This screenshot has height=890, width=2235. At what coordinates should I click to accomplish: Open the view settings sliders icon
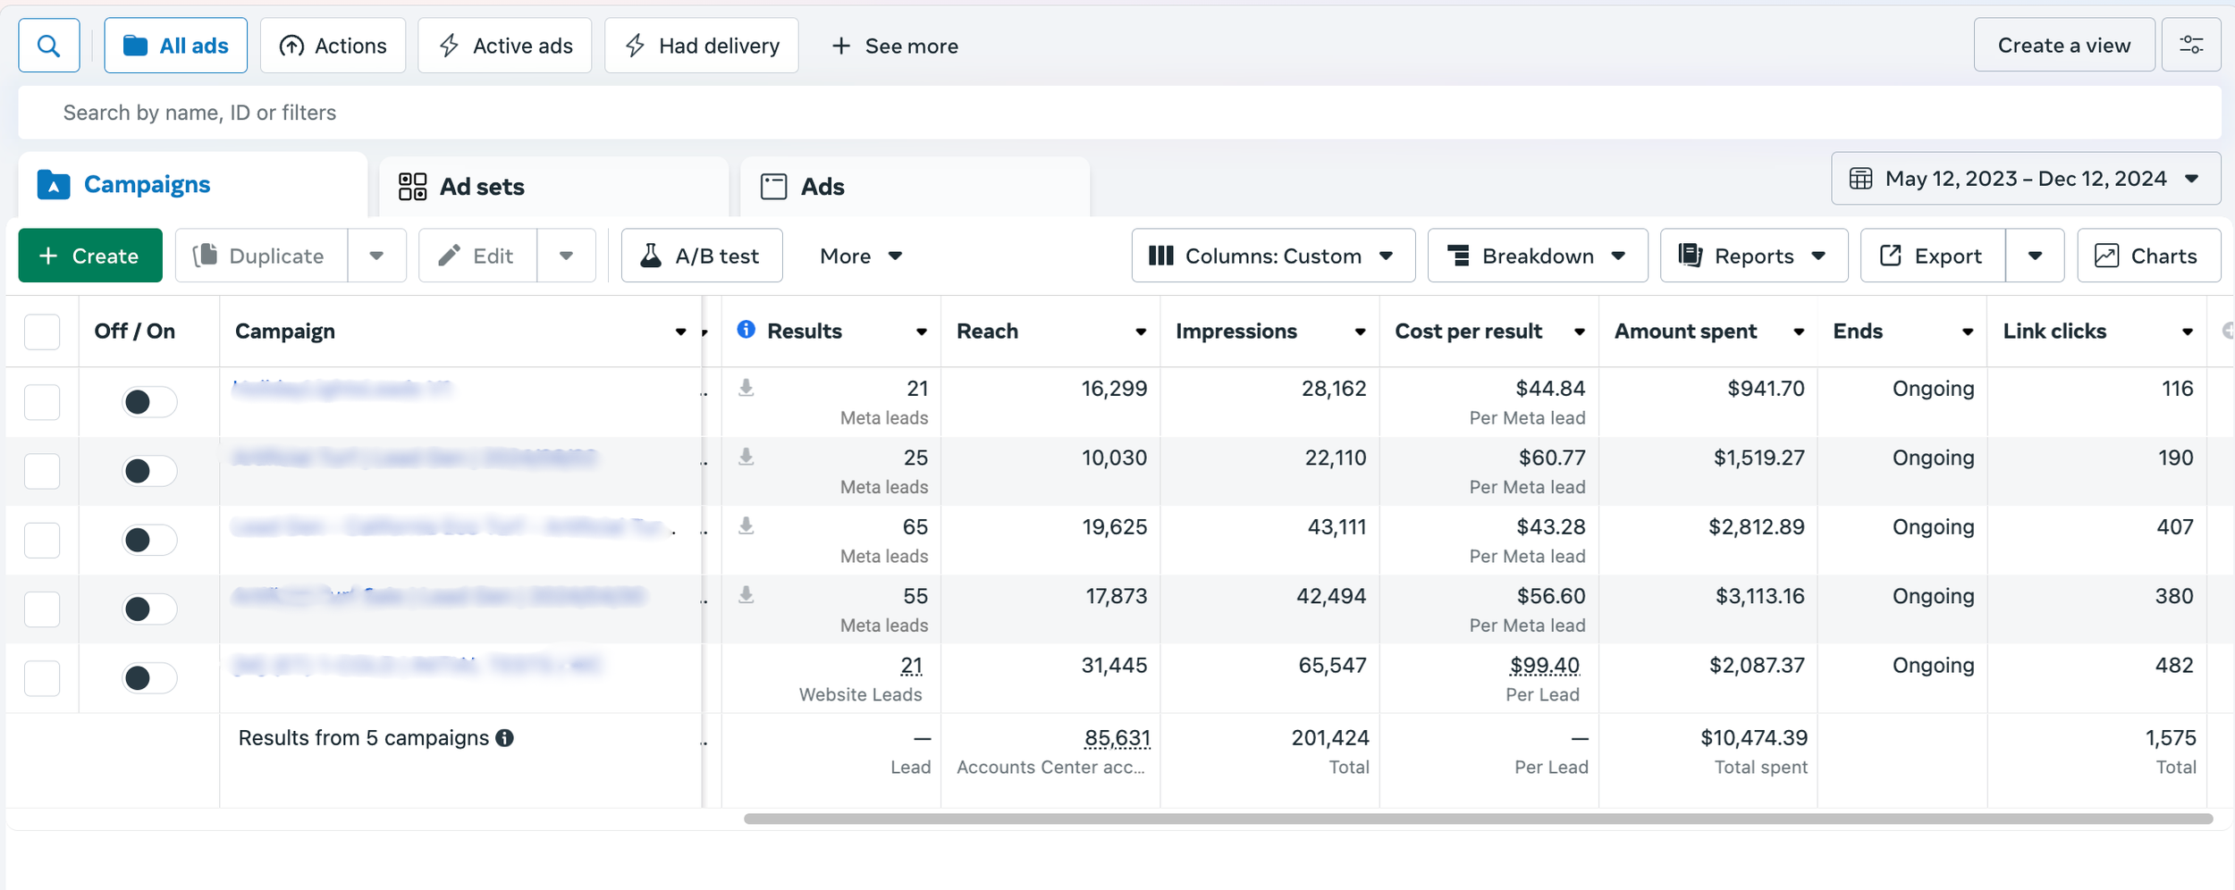tap(2190, 46)
